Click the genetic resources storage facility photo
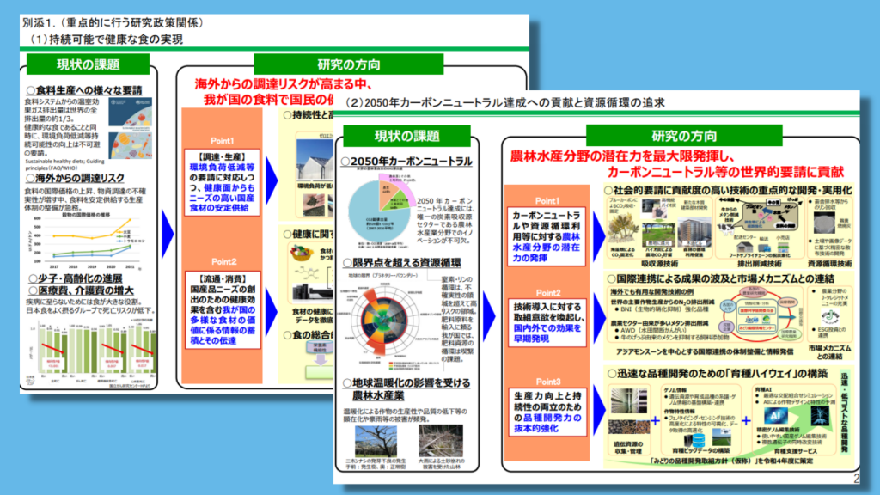Viewport: 880px width, 495px height. [629, 400]
